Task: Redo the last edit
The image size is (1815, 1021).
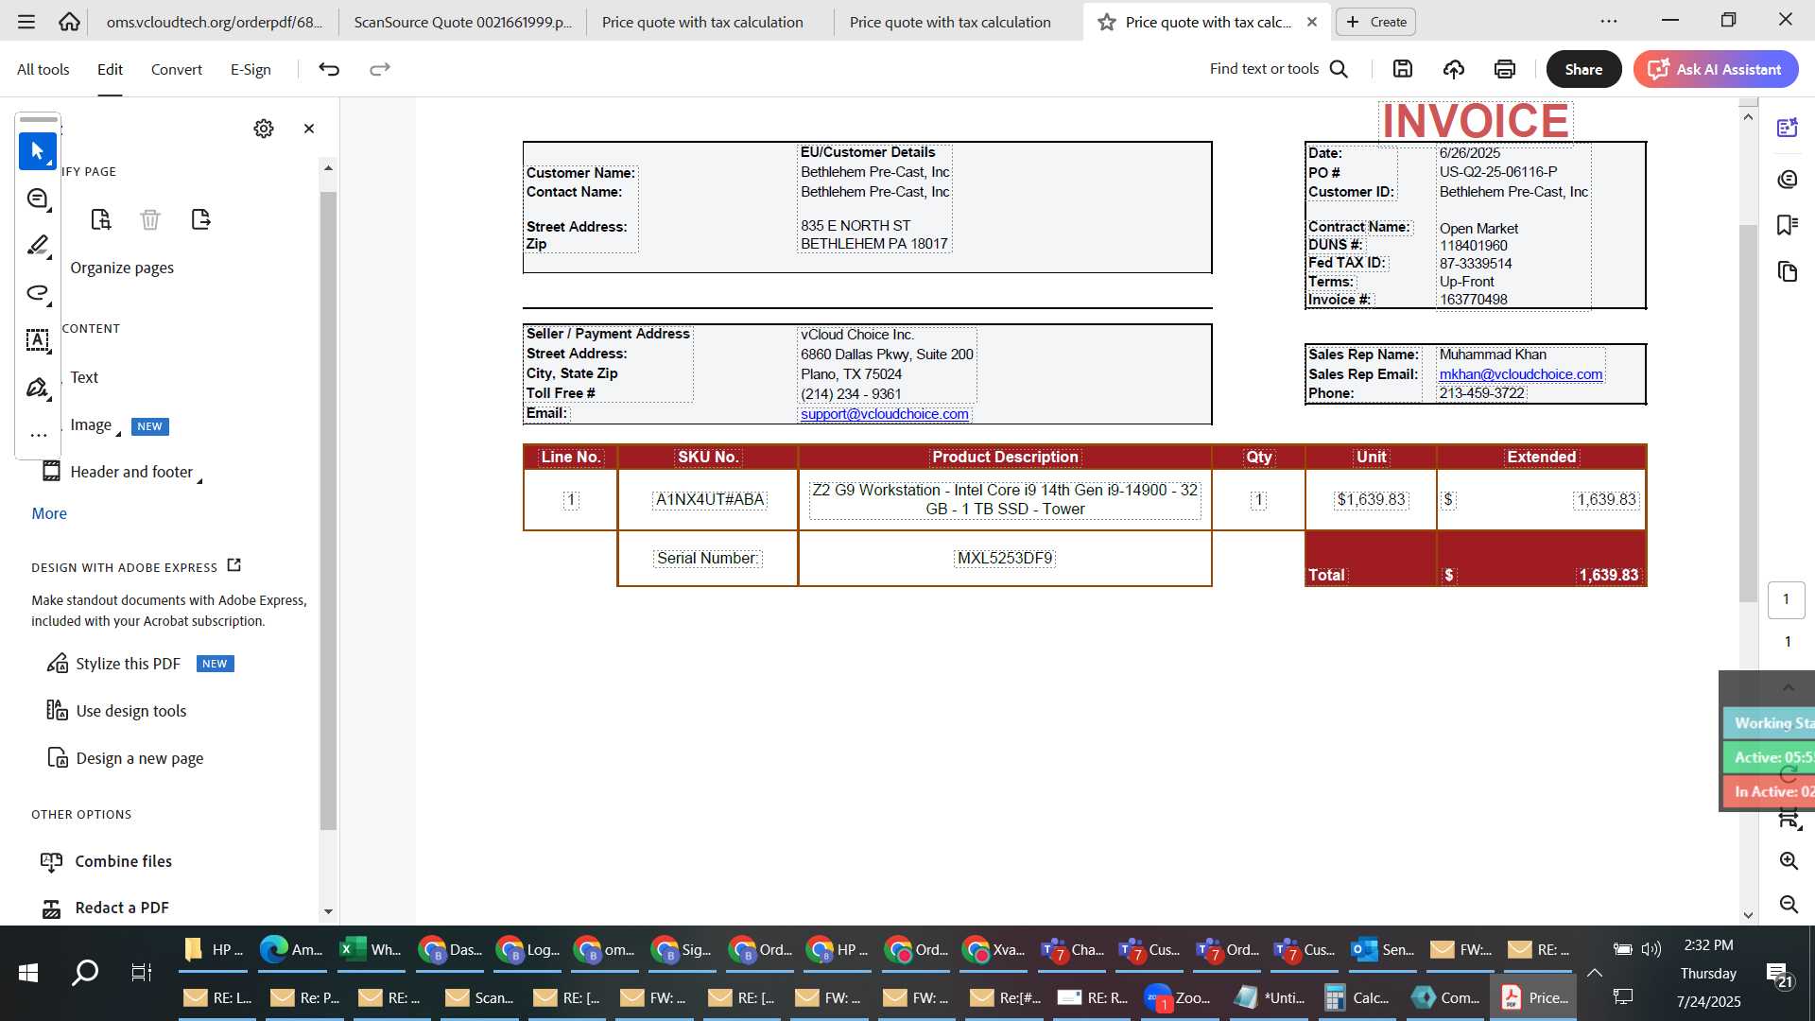Action: click(380, 69)
